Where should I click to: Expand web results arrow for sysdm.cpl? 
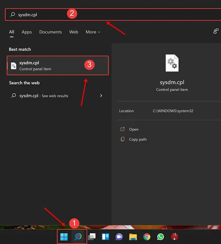click(x=101, y=96)
